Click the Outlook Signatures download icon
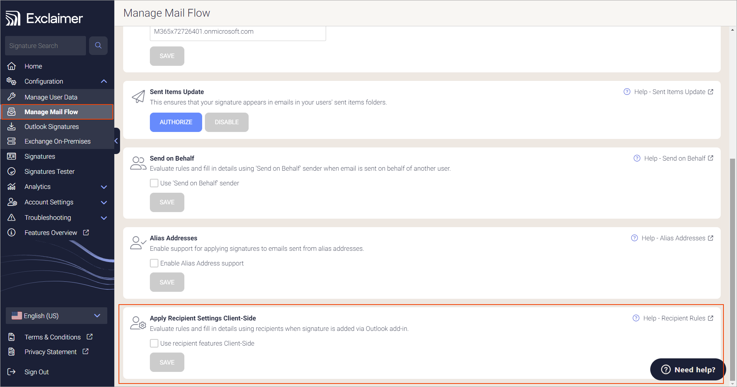The height and width of the screenshot is (387, 737). click(x=12, y=127)
